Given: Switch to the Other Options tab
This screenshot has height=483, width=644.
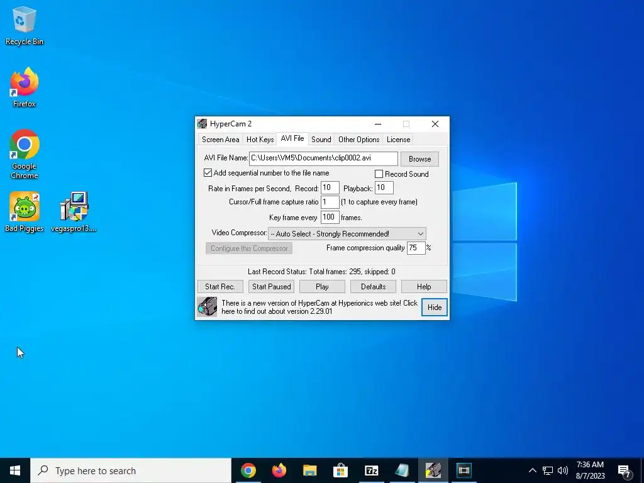Looking at the screenshot, I should click(x=359, y=140).
